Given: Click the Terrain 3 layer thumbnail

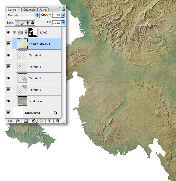Looking at the screenshot, I should pos(22,67).
